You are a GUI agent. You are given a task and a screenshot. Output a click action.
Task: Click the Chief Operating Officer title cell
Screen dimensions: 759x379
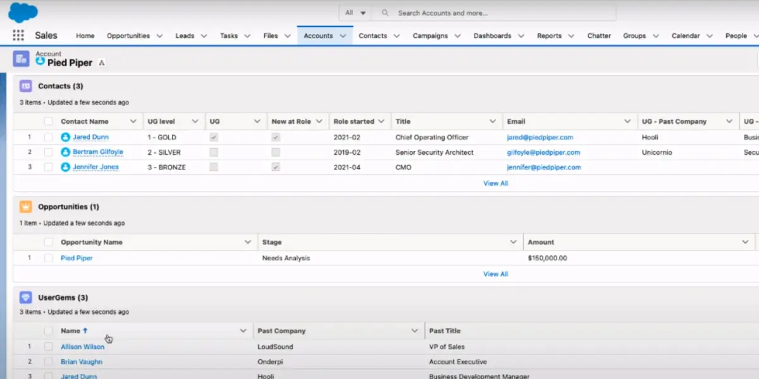pyautogui.click(x=432, y=137)
